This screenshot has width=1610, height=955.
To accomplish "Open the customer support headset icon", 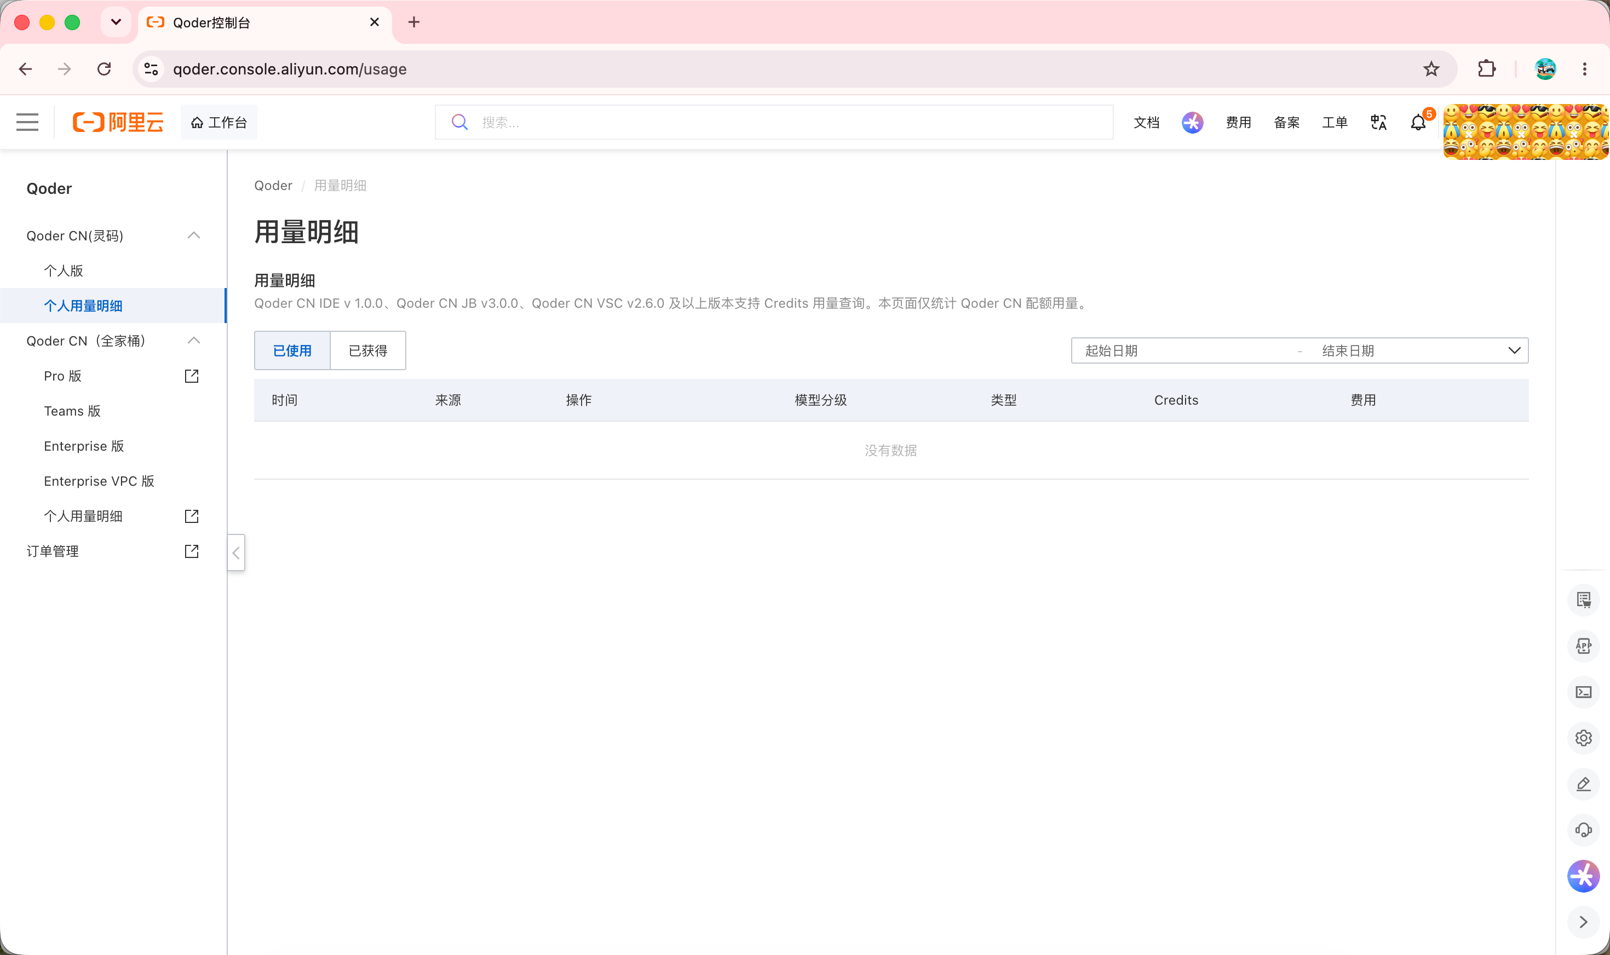I will click(1583, 830).
